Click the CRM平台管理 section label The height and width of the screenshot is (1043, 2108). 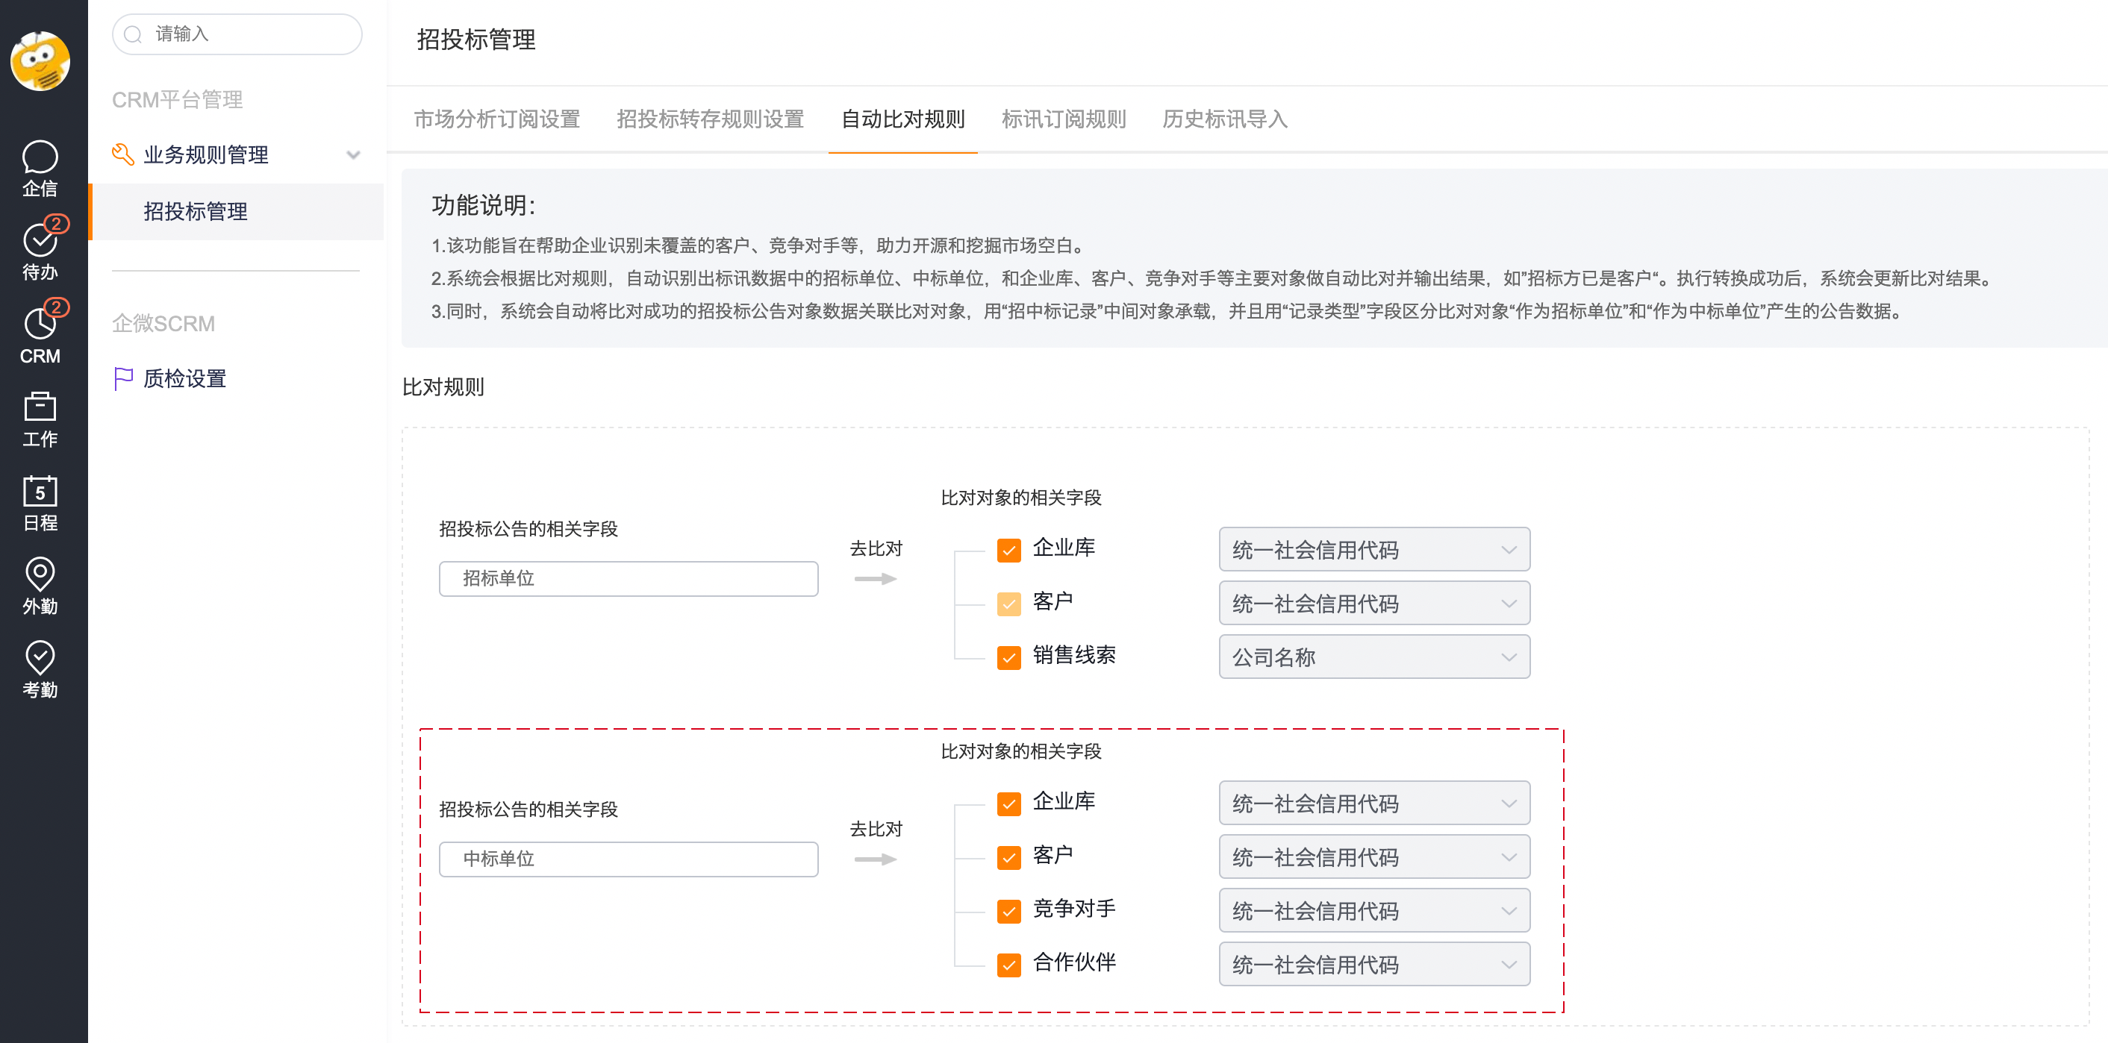pos(177,100)
